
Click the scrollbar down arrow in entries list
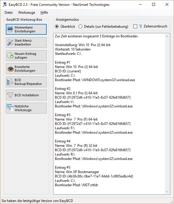(167, 191)
